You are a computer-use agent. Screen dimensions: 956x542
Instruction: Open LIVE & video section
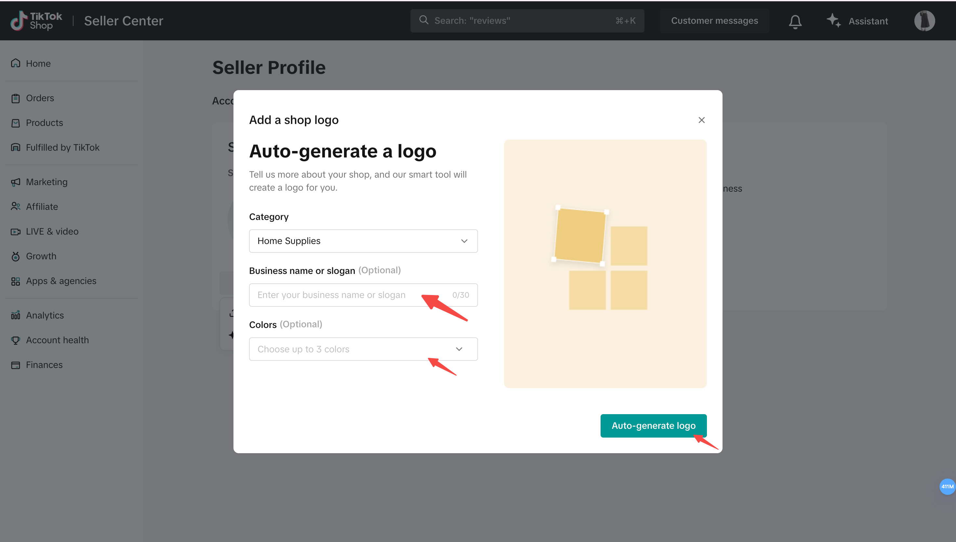pos(52,232)
